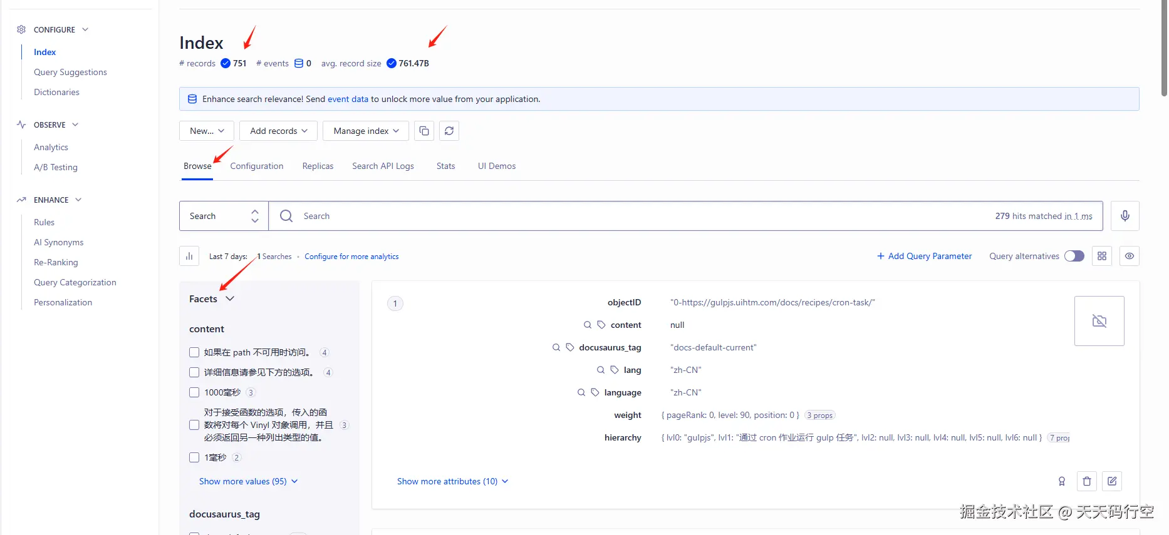1169x535 pixels.
Task: Click the magnifier icon beside content attribute
Action: [588, 325]
